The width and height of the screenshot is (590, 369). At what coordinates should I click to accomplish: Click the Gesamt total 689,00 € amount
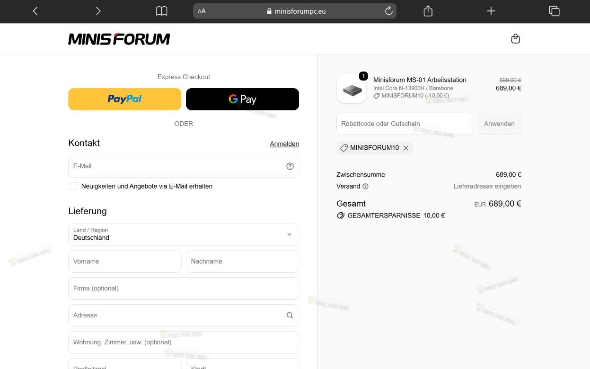click(x=505, y=204)
